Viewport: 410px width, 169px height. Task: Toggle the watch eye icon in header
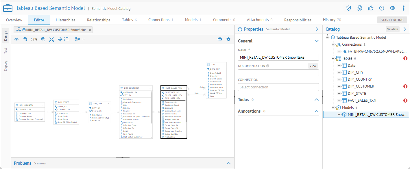click(x=392, y=8)
